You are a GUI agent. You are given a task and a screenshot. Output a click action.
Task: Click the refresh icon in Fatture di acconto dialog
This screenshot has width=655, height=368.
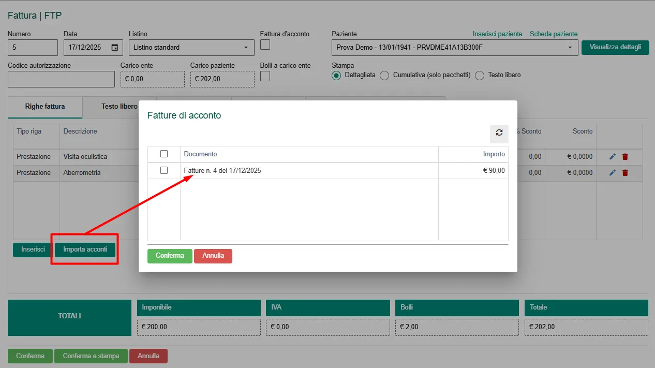(499, 133)
